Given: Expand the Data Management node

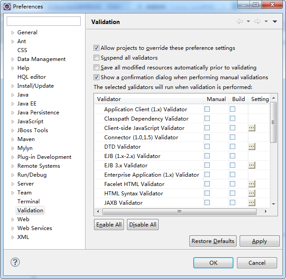Looking at the screenshot, I should coord(12,59).
